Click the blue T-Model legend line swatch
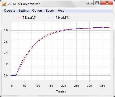The width and height of the screenshot is (115, 97). [x=51, y=18]
